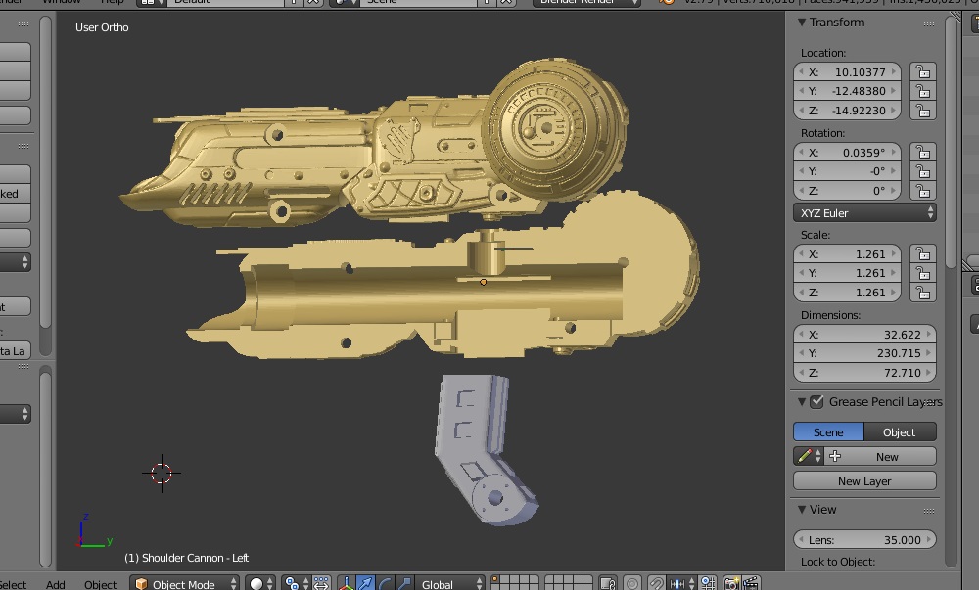Edit the Location Z field -14.92230
This screenshot has height=590, width=979.
tap(847, 111)
